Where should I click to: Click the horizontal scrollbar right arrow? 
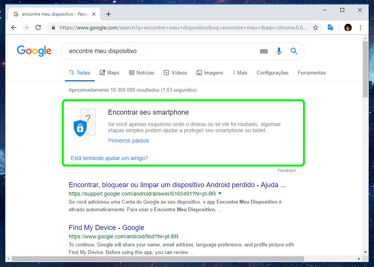click(359, 259)
